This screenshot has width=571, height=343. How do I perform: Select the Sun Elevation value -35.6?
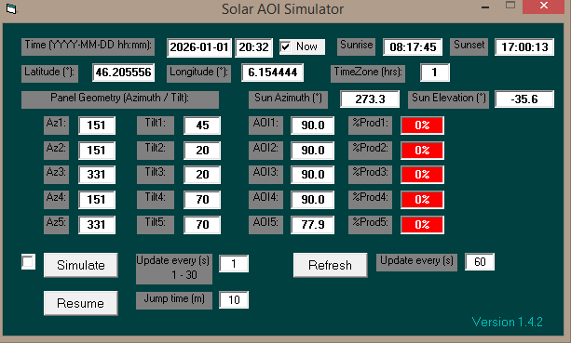click(524, 99)
